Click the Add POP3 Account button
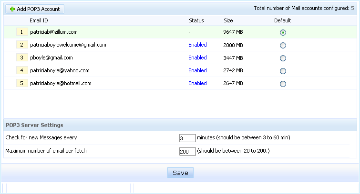The height and width of the screenshot is (194, 360). [x=34, y=9]
